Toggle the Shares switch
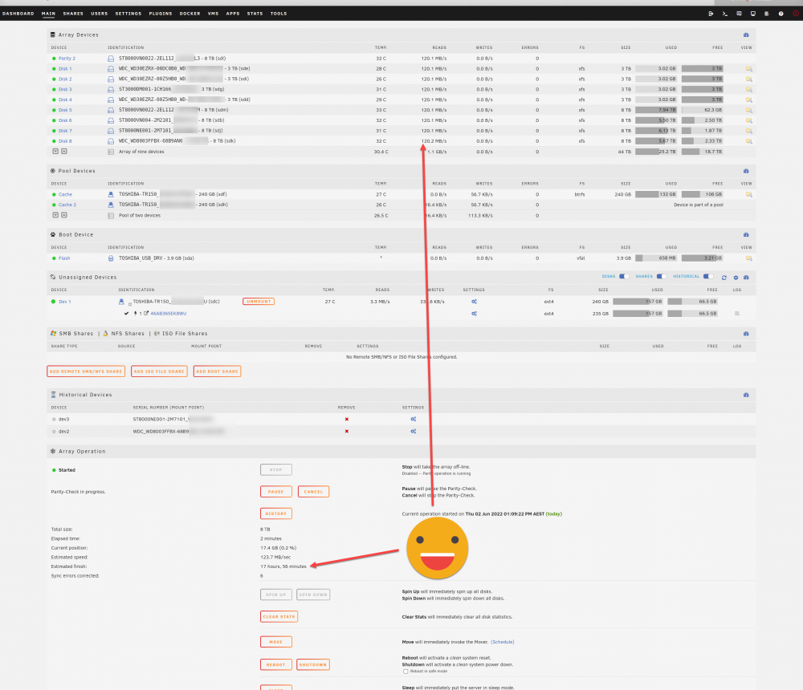Viewport: 803px width, 690px height. (662, 277)
